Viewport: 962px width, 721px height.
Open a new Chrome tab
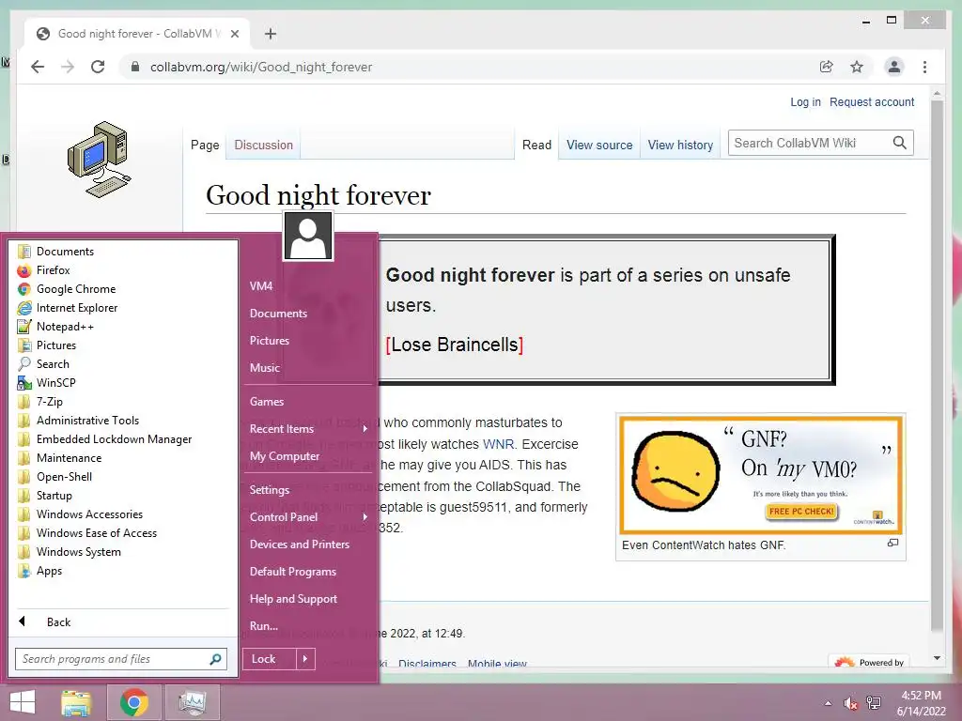pyautogui.click(x=271, y=34)
